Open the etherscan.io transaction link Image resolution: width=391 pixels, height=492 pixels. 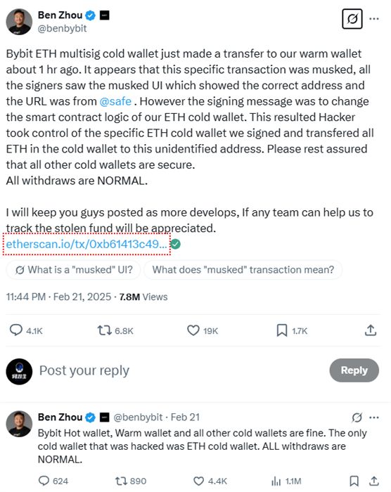point(86,244)
